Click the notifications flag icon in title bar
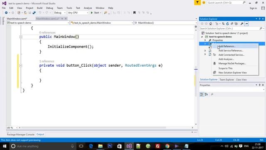The width and height of the screenshot is (266, 150). (x=197, y=2)
